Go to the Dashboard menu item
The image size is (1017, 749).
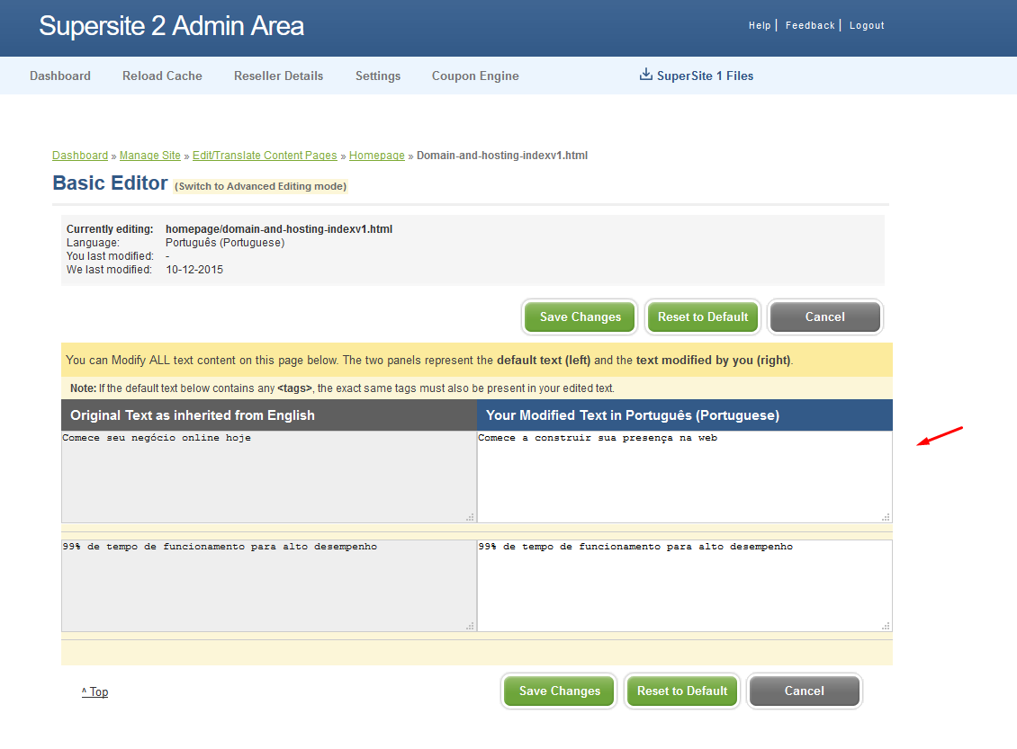tap(60, 76)
